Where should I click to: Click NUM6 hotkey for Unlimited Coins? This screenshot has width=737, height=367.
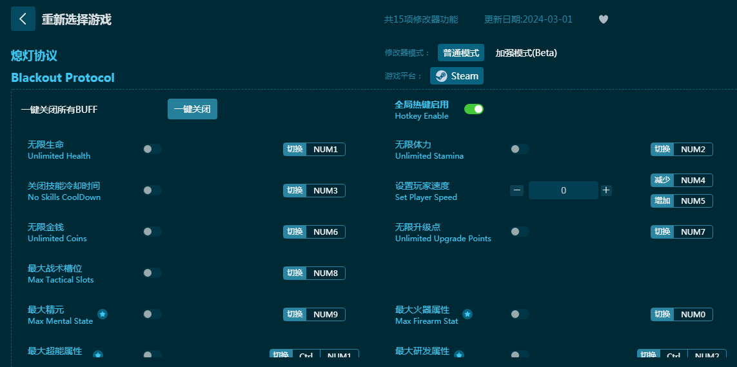coord(314,232)
